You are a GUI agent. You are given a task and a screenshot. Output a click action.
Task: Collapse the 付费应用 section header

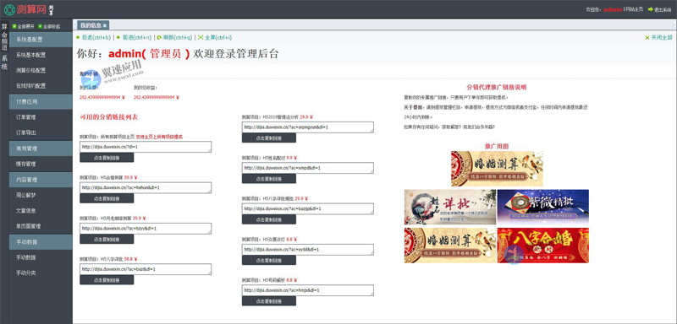coord(41,102)
